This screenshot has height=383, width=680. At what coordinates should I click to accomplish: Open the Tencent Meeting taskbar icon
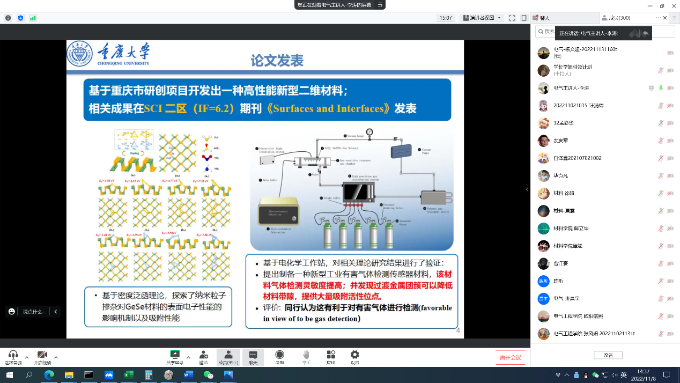(x=109, y=375)
